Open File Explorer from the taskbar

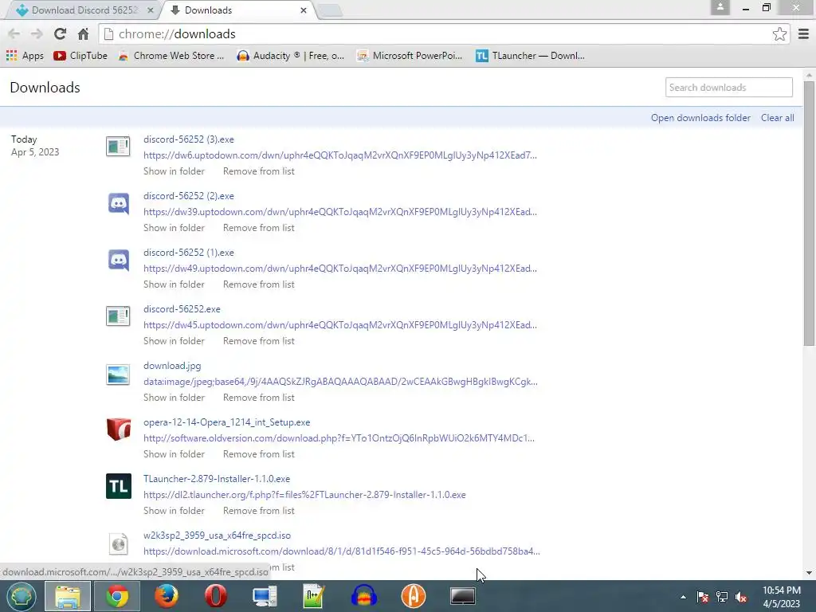point(68,596)
